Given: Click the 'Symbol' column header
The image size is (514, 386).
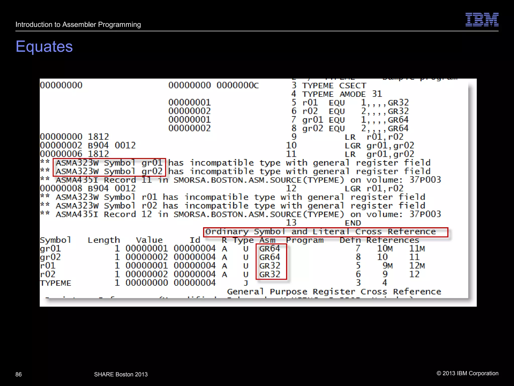Looking at the screenshot, I should coord(55,240).
